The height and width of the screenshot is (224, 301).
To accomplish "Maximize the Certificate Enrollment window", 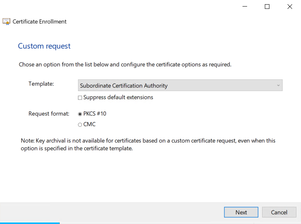I will coord(267,7).
